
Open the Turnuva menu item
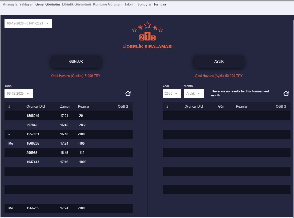point(160,4)
